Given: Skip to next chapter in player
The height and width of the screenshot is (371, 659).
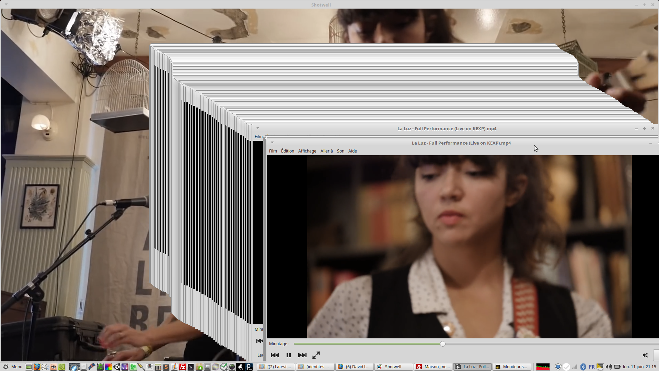Looking at the screenshot, I should pyautogui.click(x=302, y=355).
